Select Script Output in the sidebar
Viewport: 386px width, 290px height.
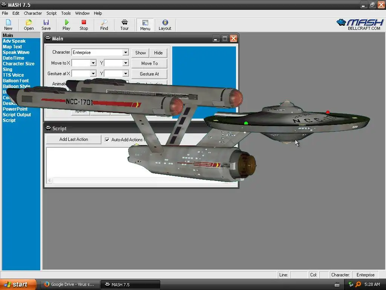click(x=17, y=115)
